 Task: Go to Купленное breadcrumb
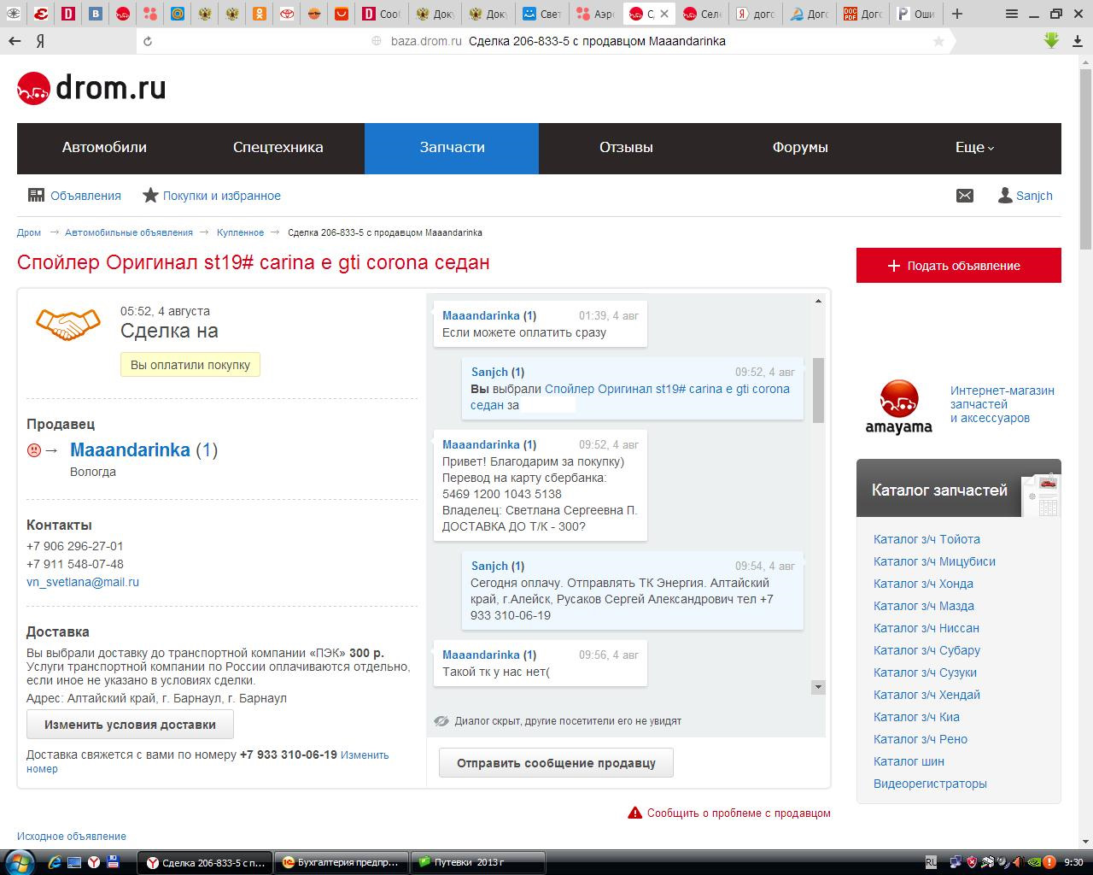coord(240,232)
